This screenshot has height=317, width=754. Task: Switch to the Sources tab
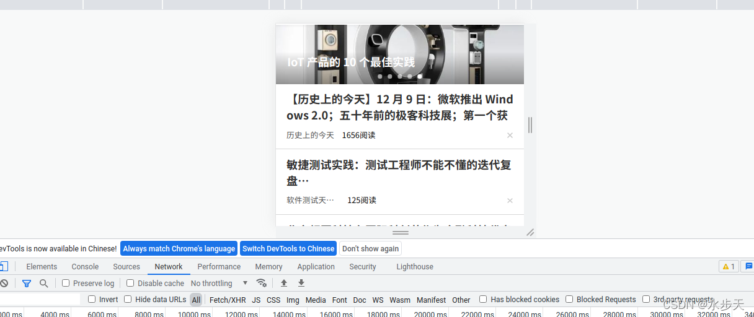[126, 266]
